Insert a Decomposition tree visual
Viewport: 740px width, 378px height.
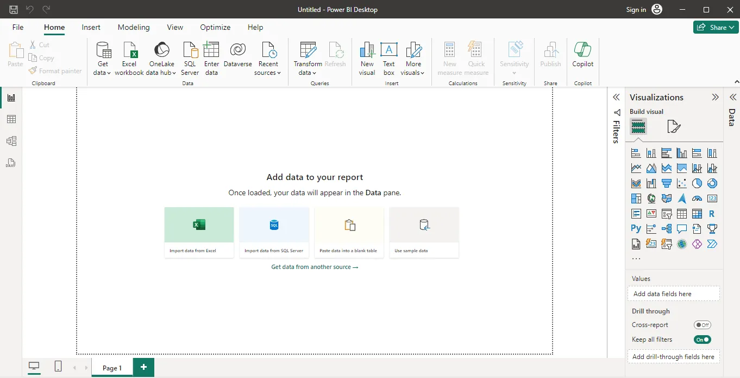666,229
